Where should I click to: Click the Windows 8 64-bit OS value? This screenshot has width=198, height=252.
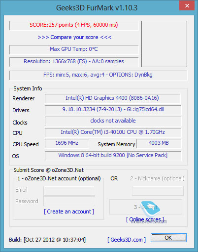coord(113,156)
